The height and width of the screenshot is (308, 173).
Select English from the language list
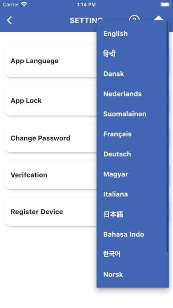tap(115, 34)
